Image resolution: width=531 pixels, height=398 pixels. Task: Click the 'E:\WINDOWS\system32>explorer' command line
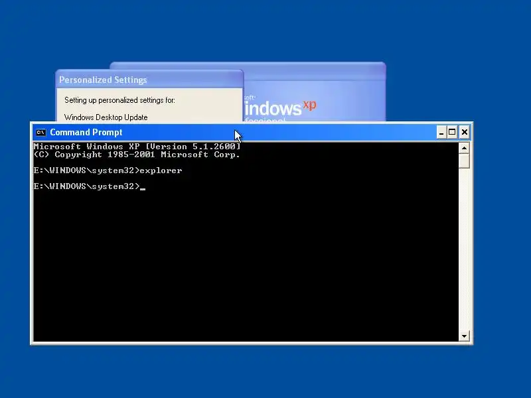(x=108, y=170)
